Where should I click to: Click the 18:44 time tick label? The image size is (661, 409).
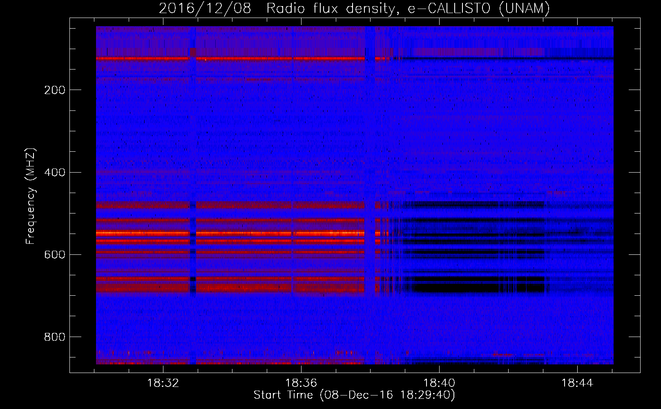tap(577, 383)
